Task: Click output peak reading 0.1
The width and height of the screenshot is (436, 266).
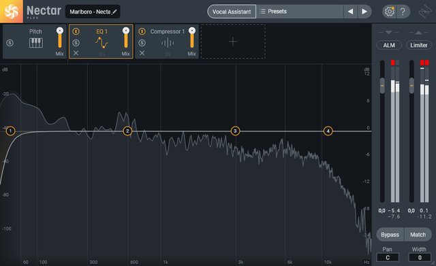Action: [x=424, y=210]
